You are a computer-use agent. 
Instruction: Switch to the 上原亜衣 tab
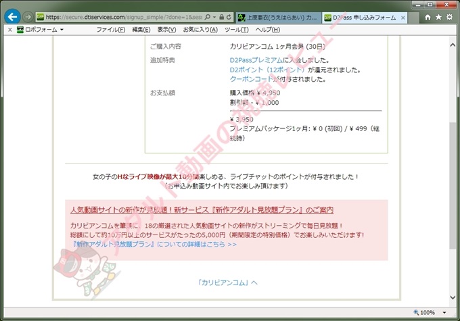tap(279, 18)
